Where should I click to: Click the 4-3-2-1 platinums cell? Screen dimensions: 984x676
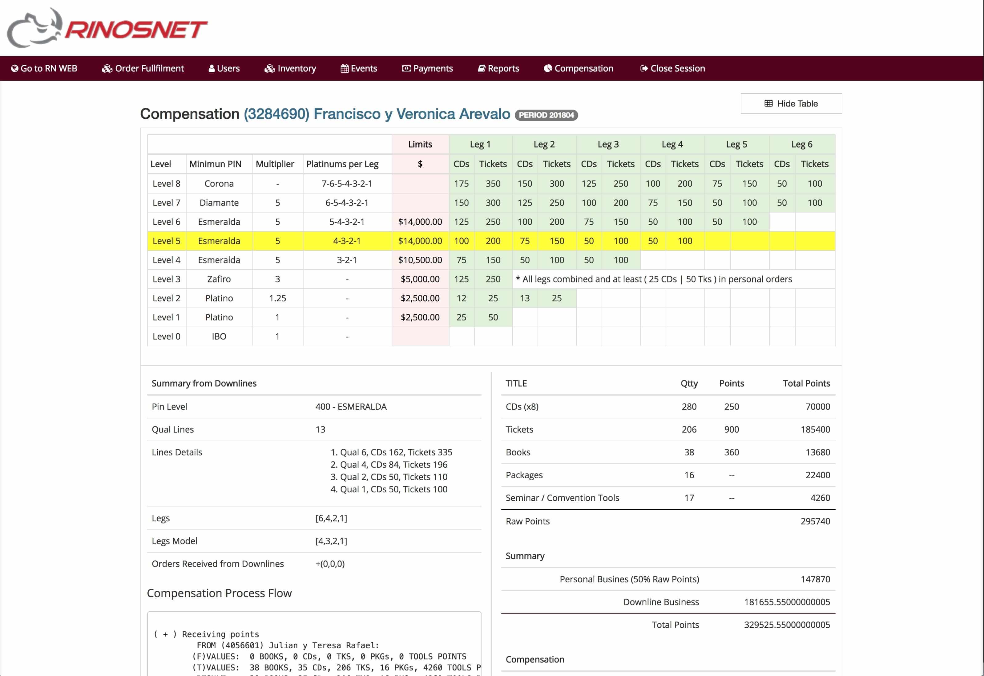(x=347, y=241)
